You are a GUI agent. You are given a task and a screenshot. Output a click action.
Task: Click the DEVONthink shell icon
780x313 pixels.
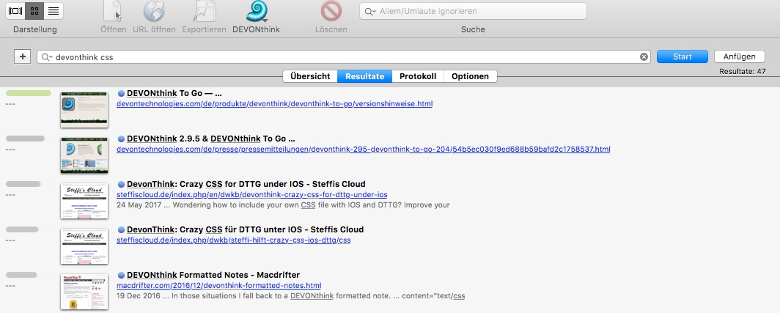pyautogui.click(x=257, y=12)
